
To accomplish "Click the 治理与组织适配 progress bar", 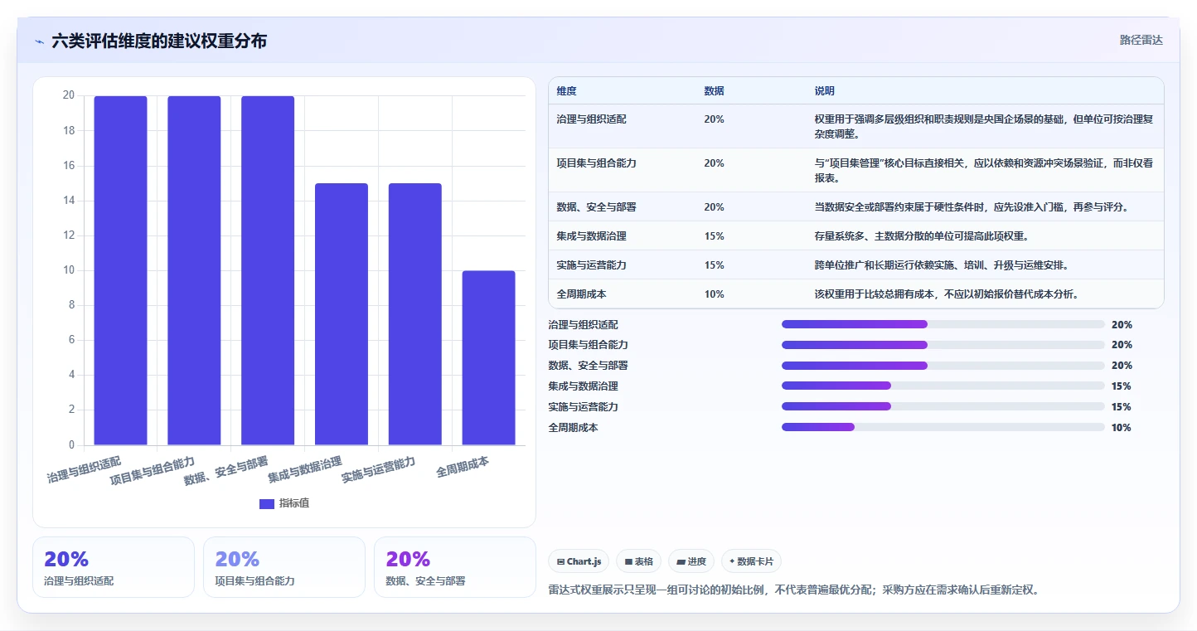I will [x=943, y=324].
